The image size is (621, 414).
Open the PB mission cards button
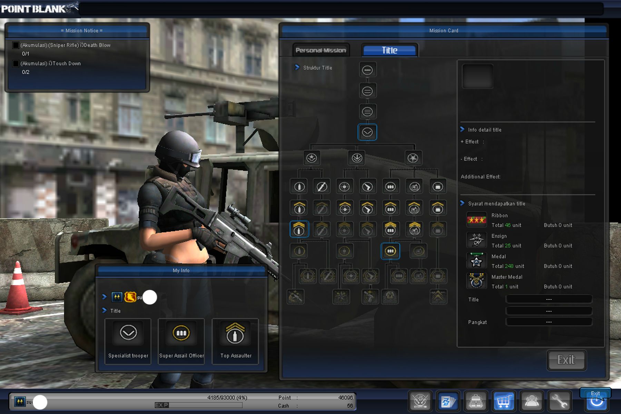click(447, 401)
